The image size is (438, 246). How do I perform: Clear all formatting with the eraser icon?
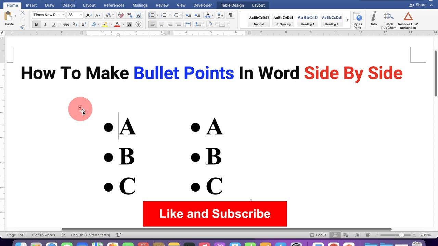coord(120,15)
